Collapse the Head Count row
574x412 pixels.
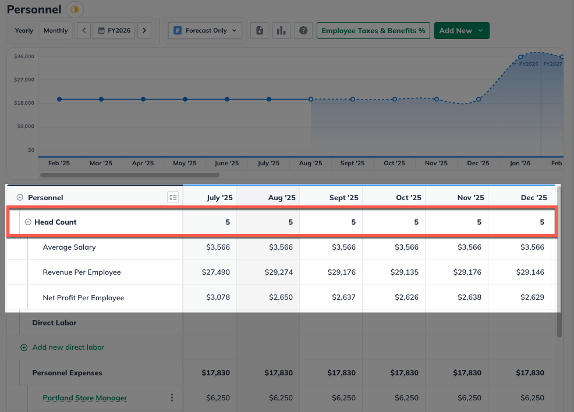27,222
